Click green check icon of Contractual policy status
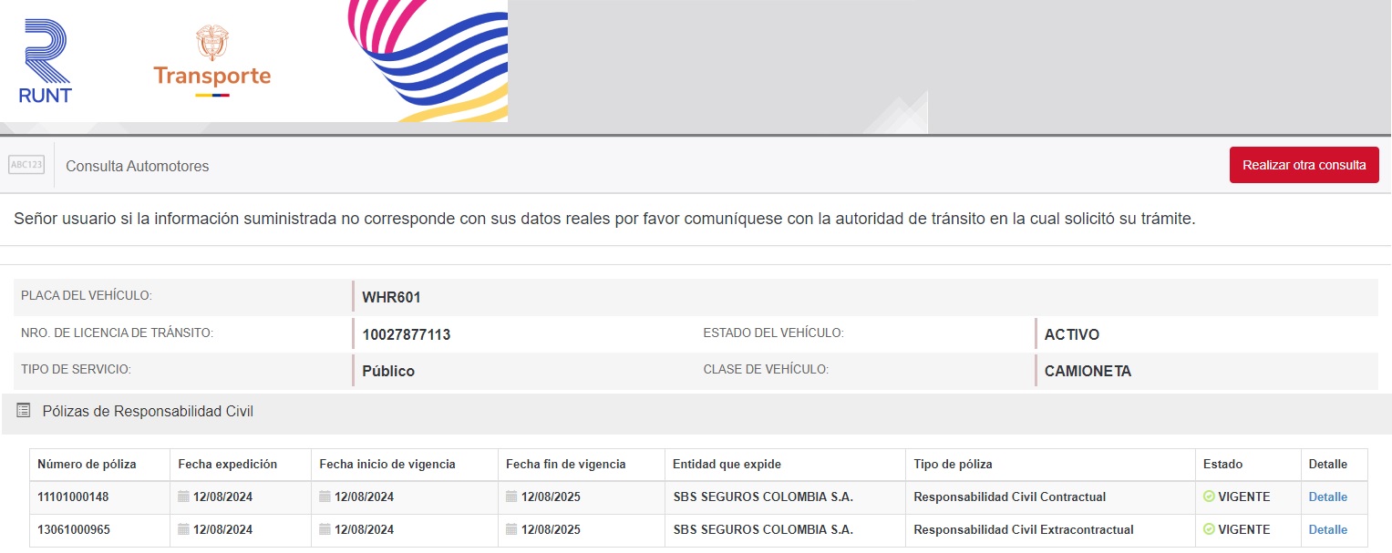This screenshot has width=1392, height=553. tap(1209, 497)
